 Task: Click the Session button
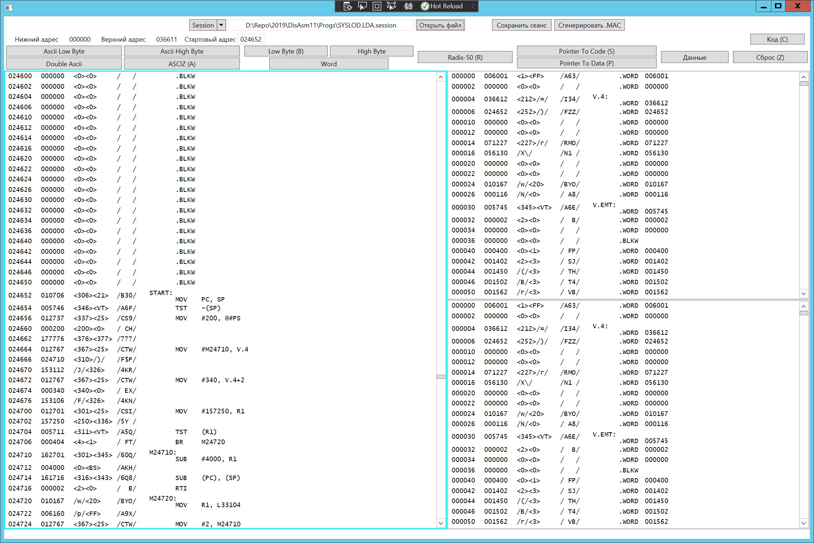[x=203, y=25]
